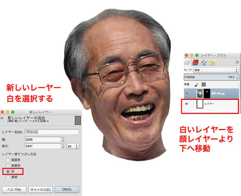This screenshot has height=196, width=241.
Task: Click the OK(O) button
Action: 67,189
